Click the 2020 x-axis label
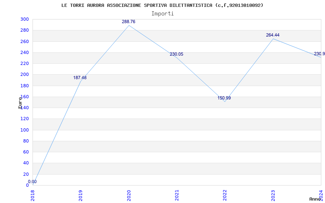 coord(129,195)
